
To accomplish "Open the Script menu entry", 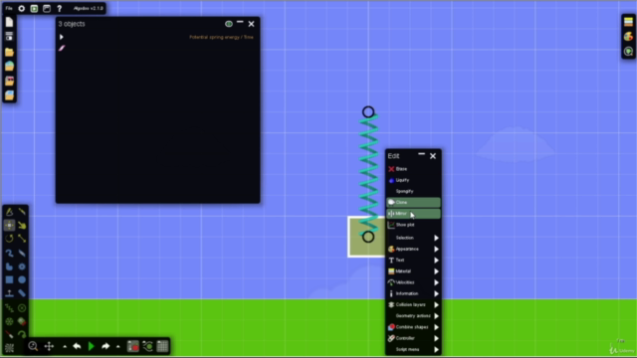I will tap(413, 349).
